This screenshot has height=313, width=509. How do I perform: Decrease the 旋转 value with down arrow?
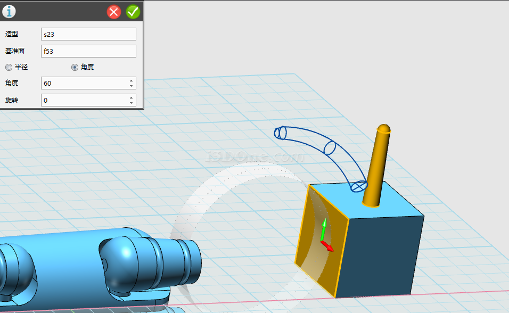(131, 103)
